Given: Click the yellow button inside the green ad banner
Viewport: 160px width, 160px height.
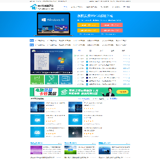Looking at the screenshot, I should pyautogui.click(x=122, y=92).
